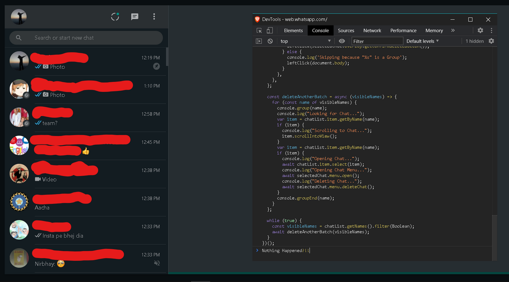
Task: Open chat with last message "team?"
Action: point(85,118)
